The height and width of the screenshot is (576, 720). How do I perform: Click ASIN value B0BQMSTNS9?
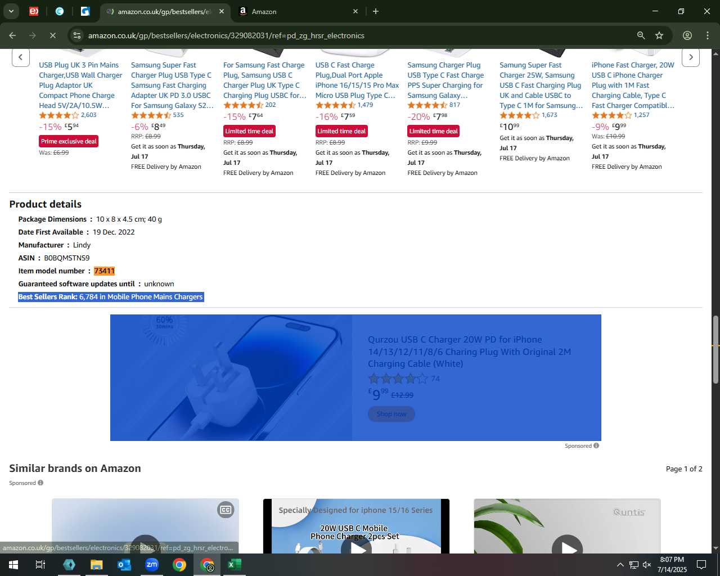pos(67,258)
